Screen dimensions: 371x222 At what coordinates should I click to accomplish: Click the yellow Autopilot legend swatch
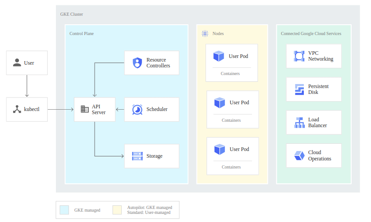coord(117,210)
